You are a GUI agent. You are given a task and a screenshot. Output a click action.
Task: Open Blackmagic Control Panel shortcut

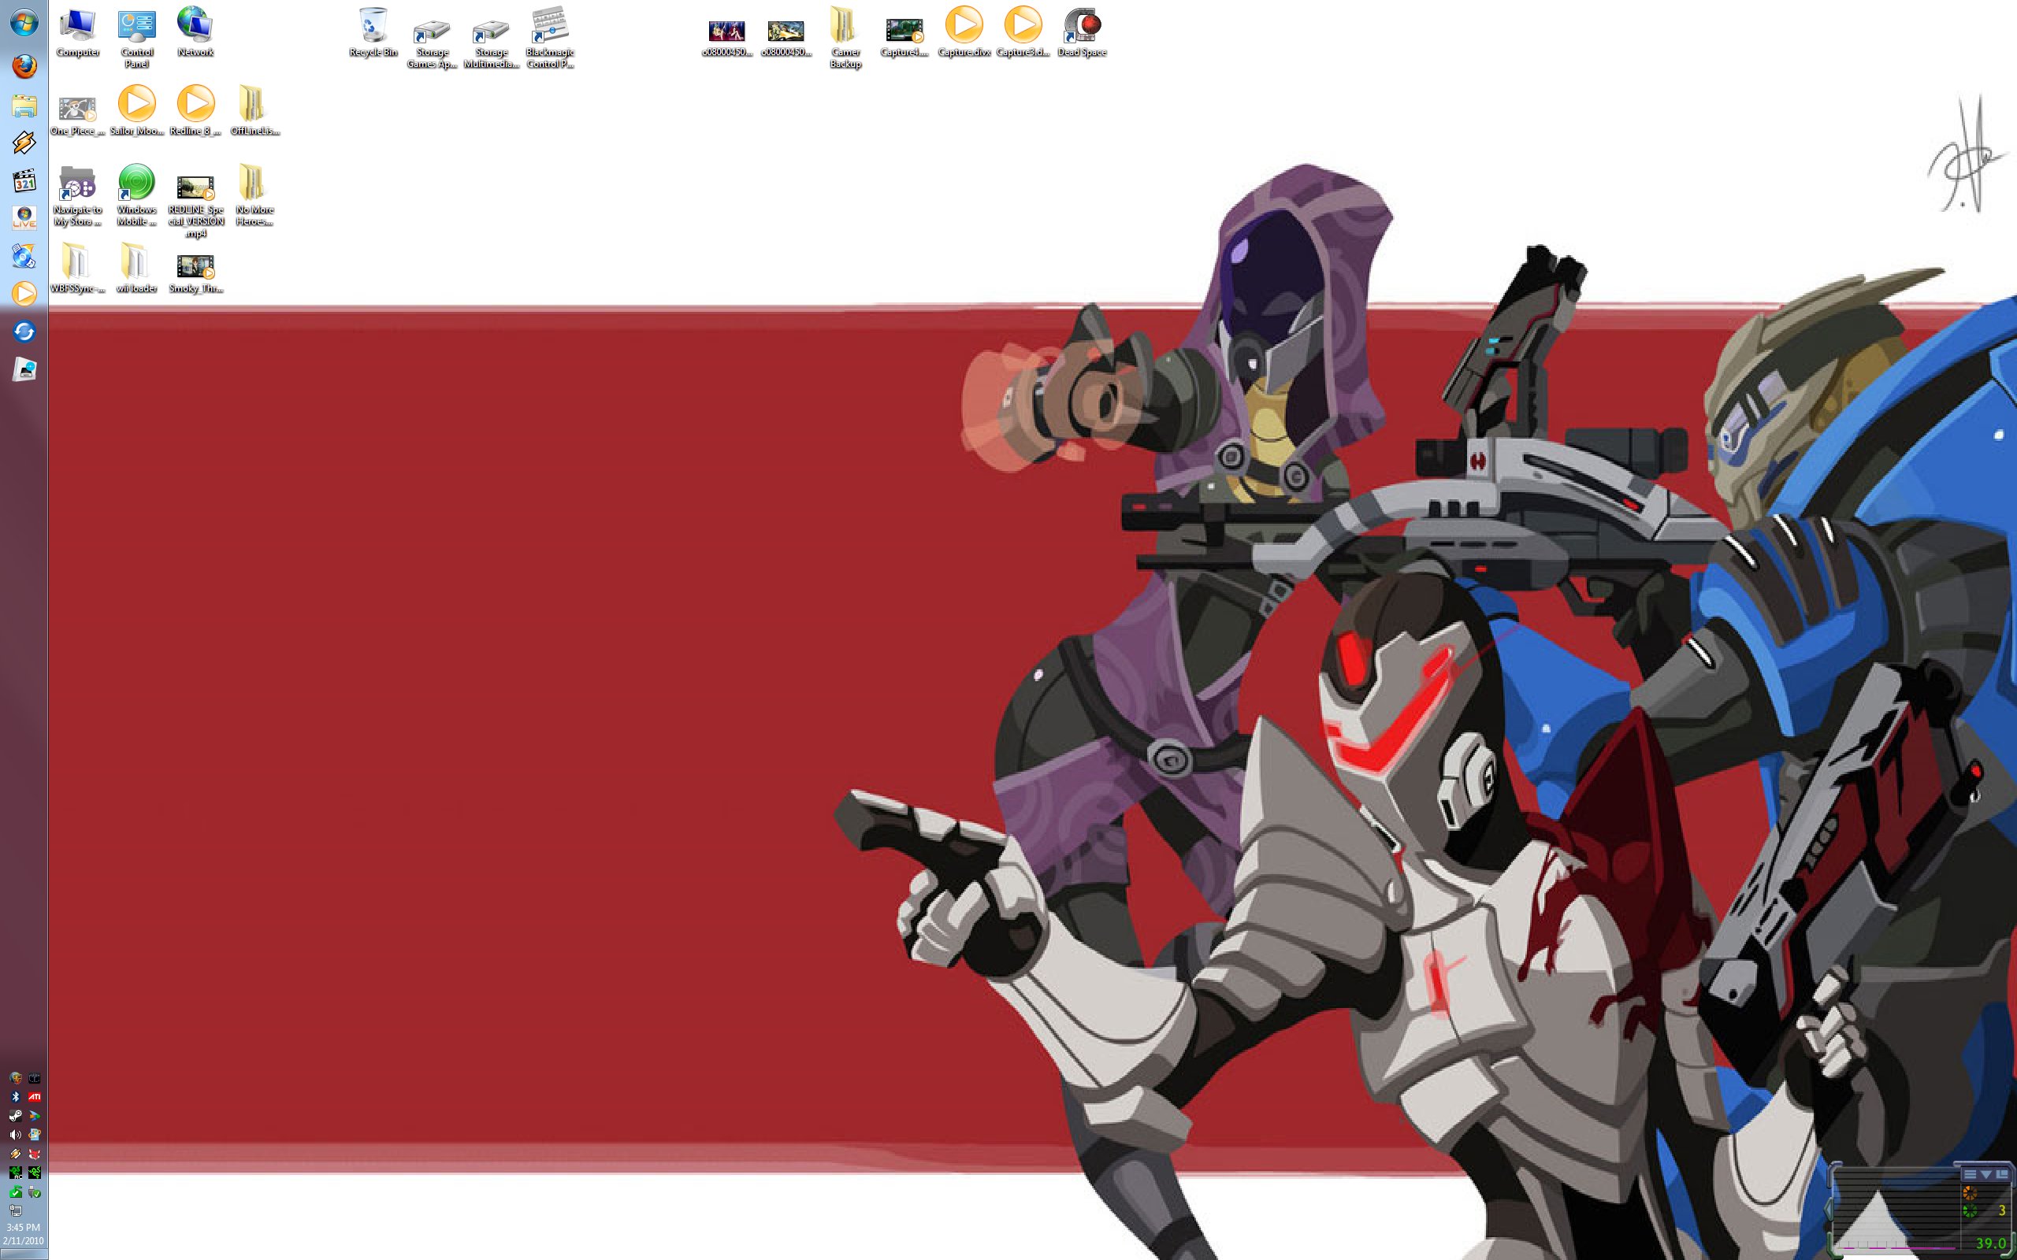pyautogui.click(x=549, y=39)
